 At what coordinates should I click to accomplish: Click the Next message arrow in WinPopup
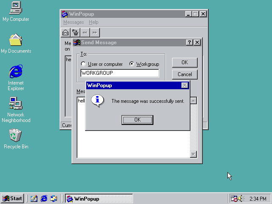click(95, 33)
